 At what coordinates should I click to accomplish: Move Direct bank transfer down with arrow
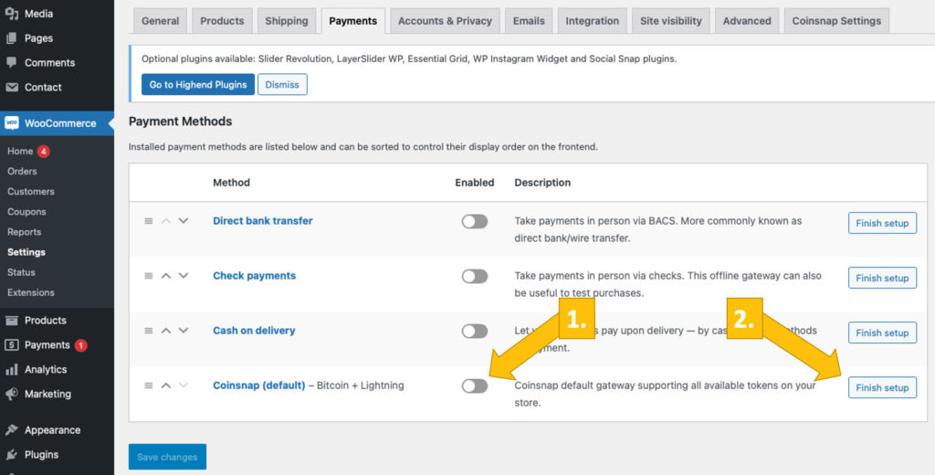tap(184, 221)
